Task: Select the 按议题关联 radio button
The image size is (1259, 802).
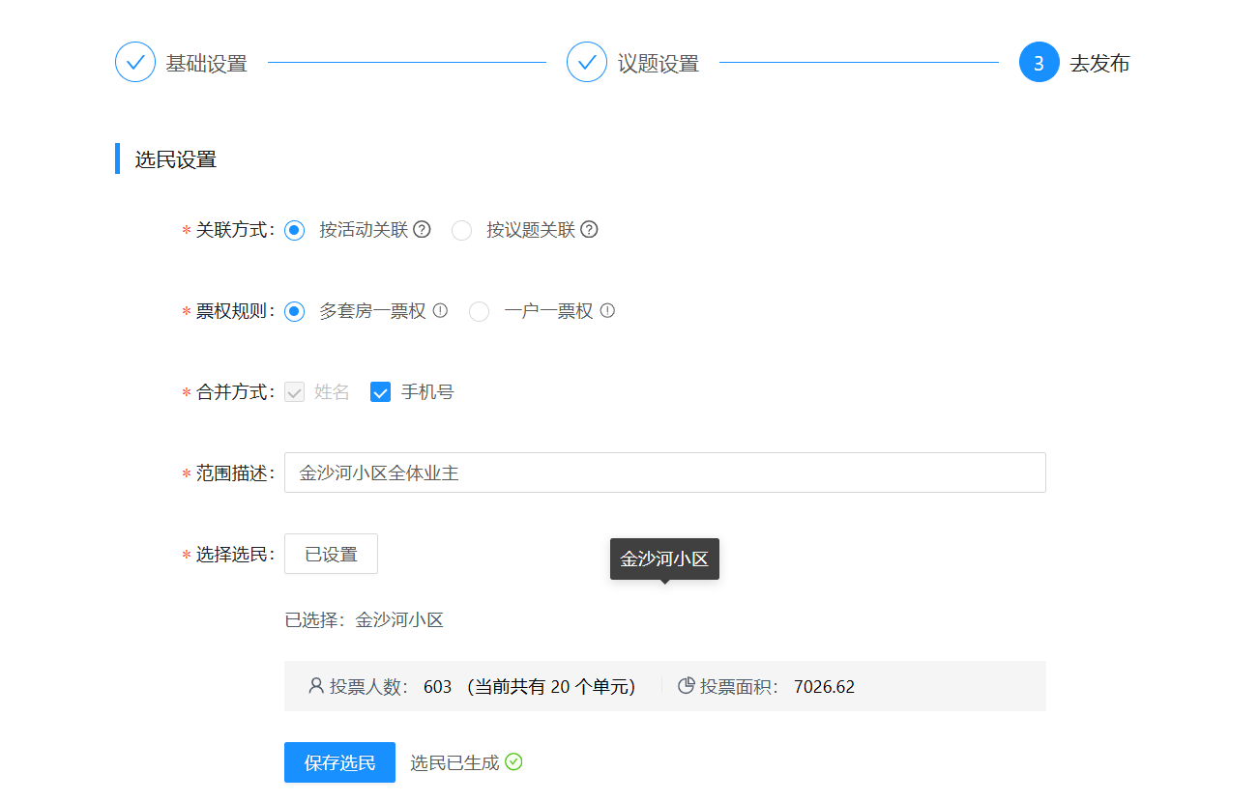Action: [x=462, y=230]
